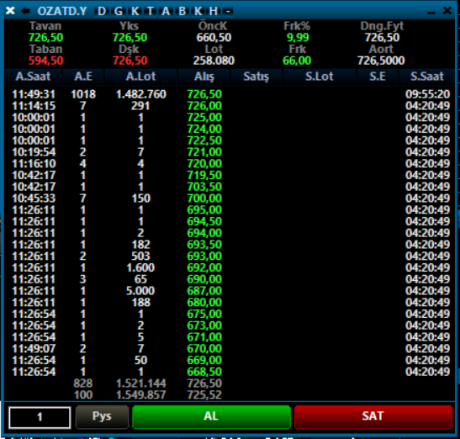Select the bid price 719,50

tap(204, 176)
